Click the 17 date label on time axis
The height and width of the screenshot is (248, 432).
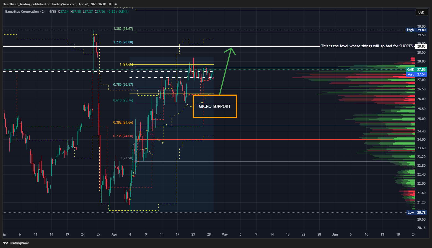(177, 234)
